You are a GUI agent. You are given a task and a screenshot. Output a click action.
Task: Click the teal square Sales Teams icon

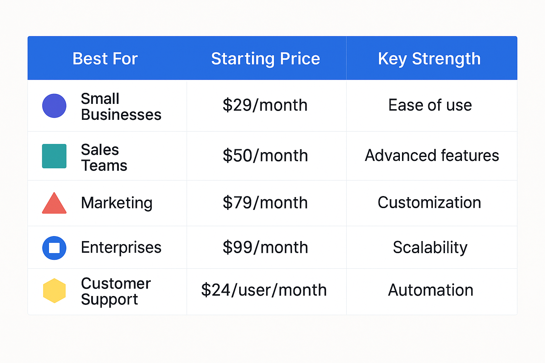coord(54,156)
